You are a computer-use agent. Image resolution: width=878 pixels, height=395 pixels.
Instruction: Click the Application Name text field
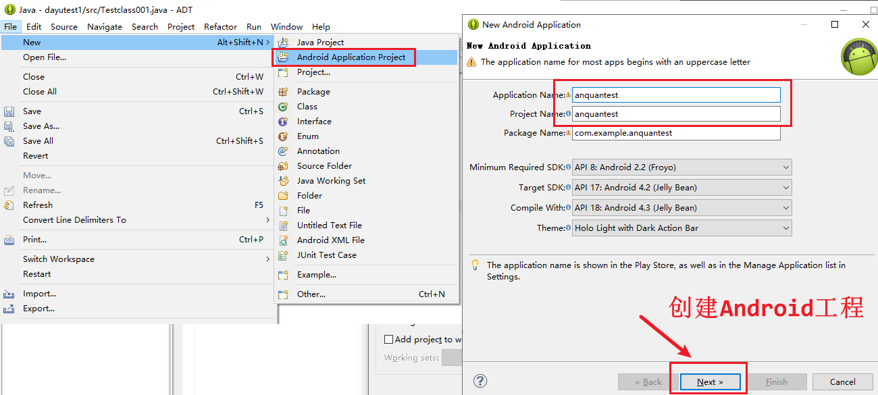tap(676, 95)
